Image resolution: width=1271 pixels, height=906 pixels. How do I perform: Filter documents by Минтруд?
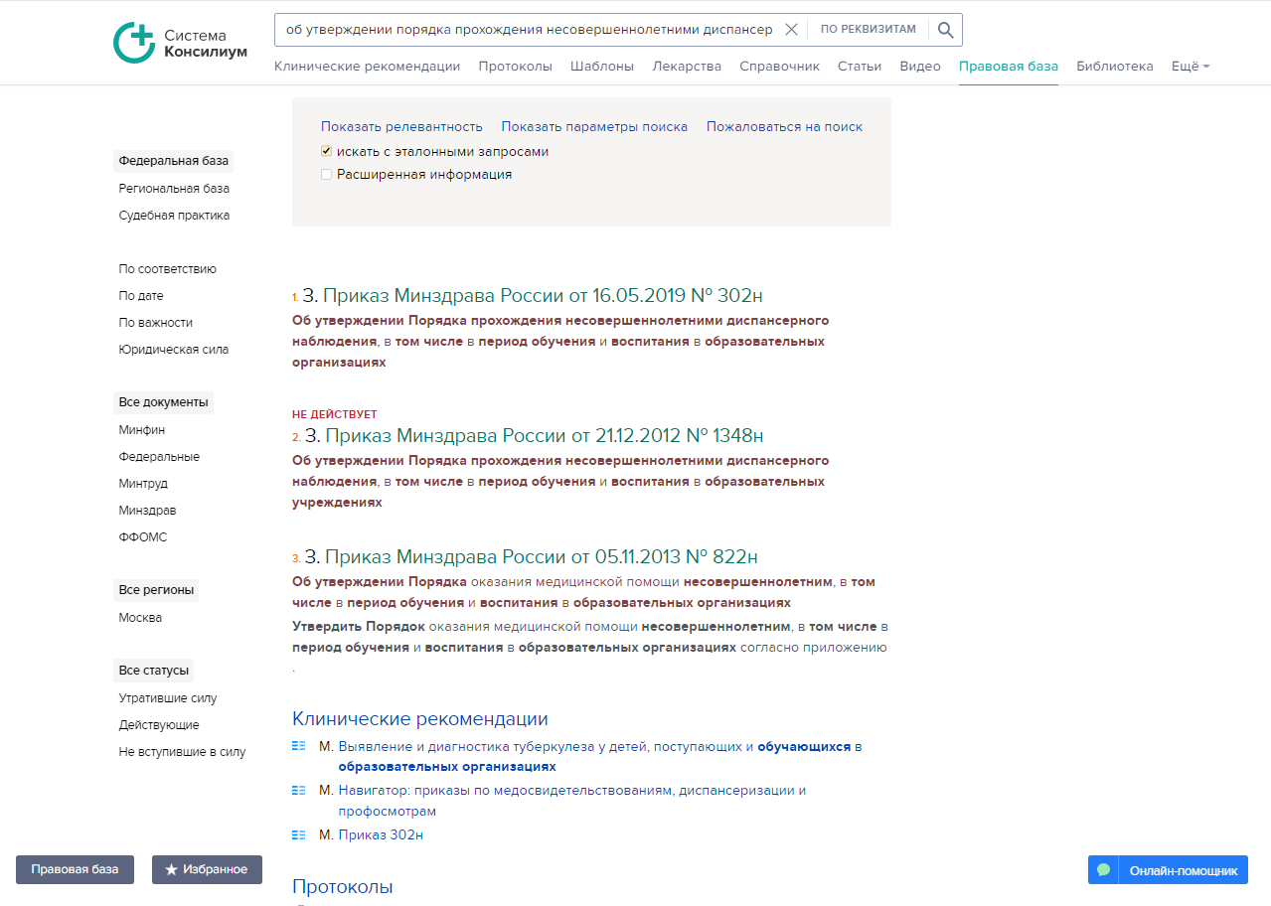pos(143,483)
